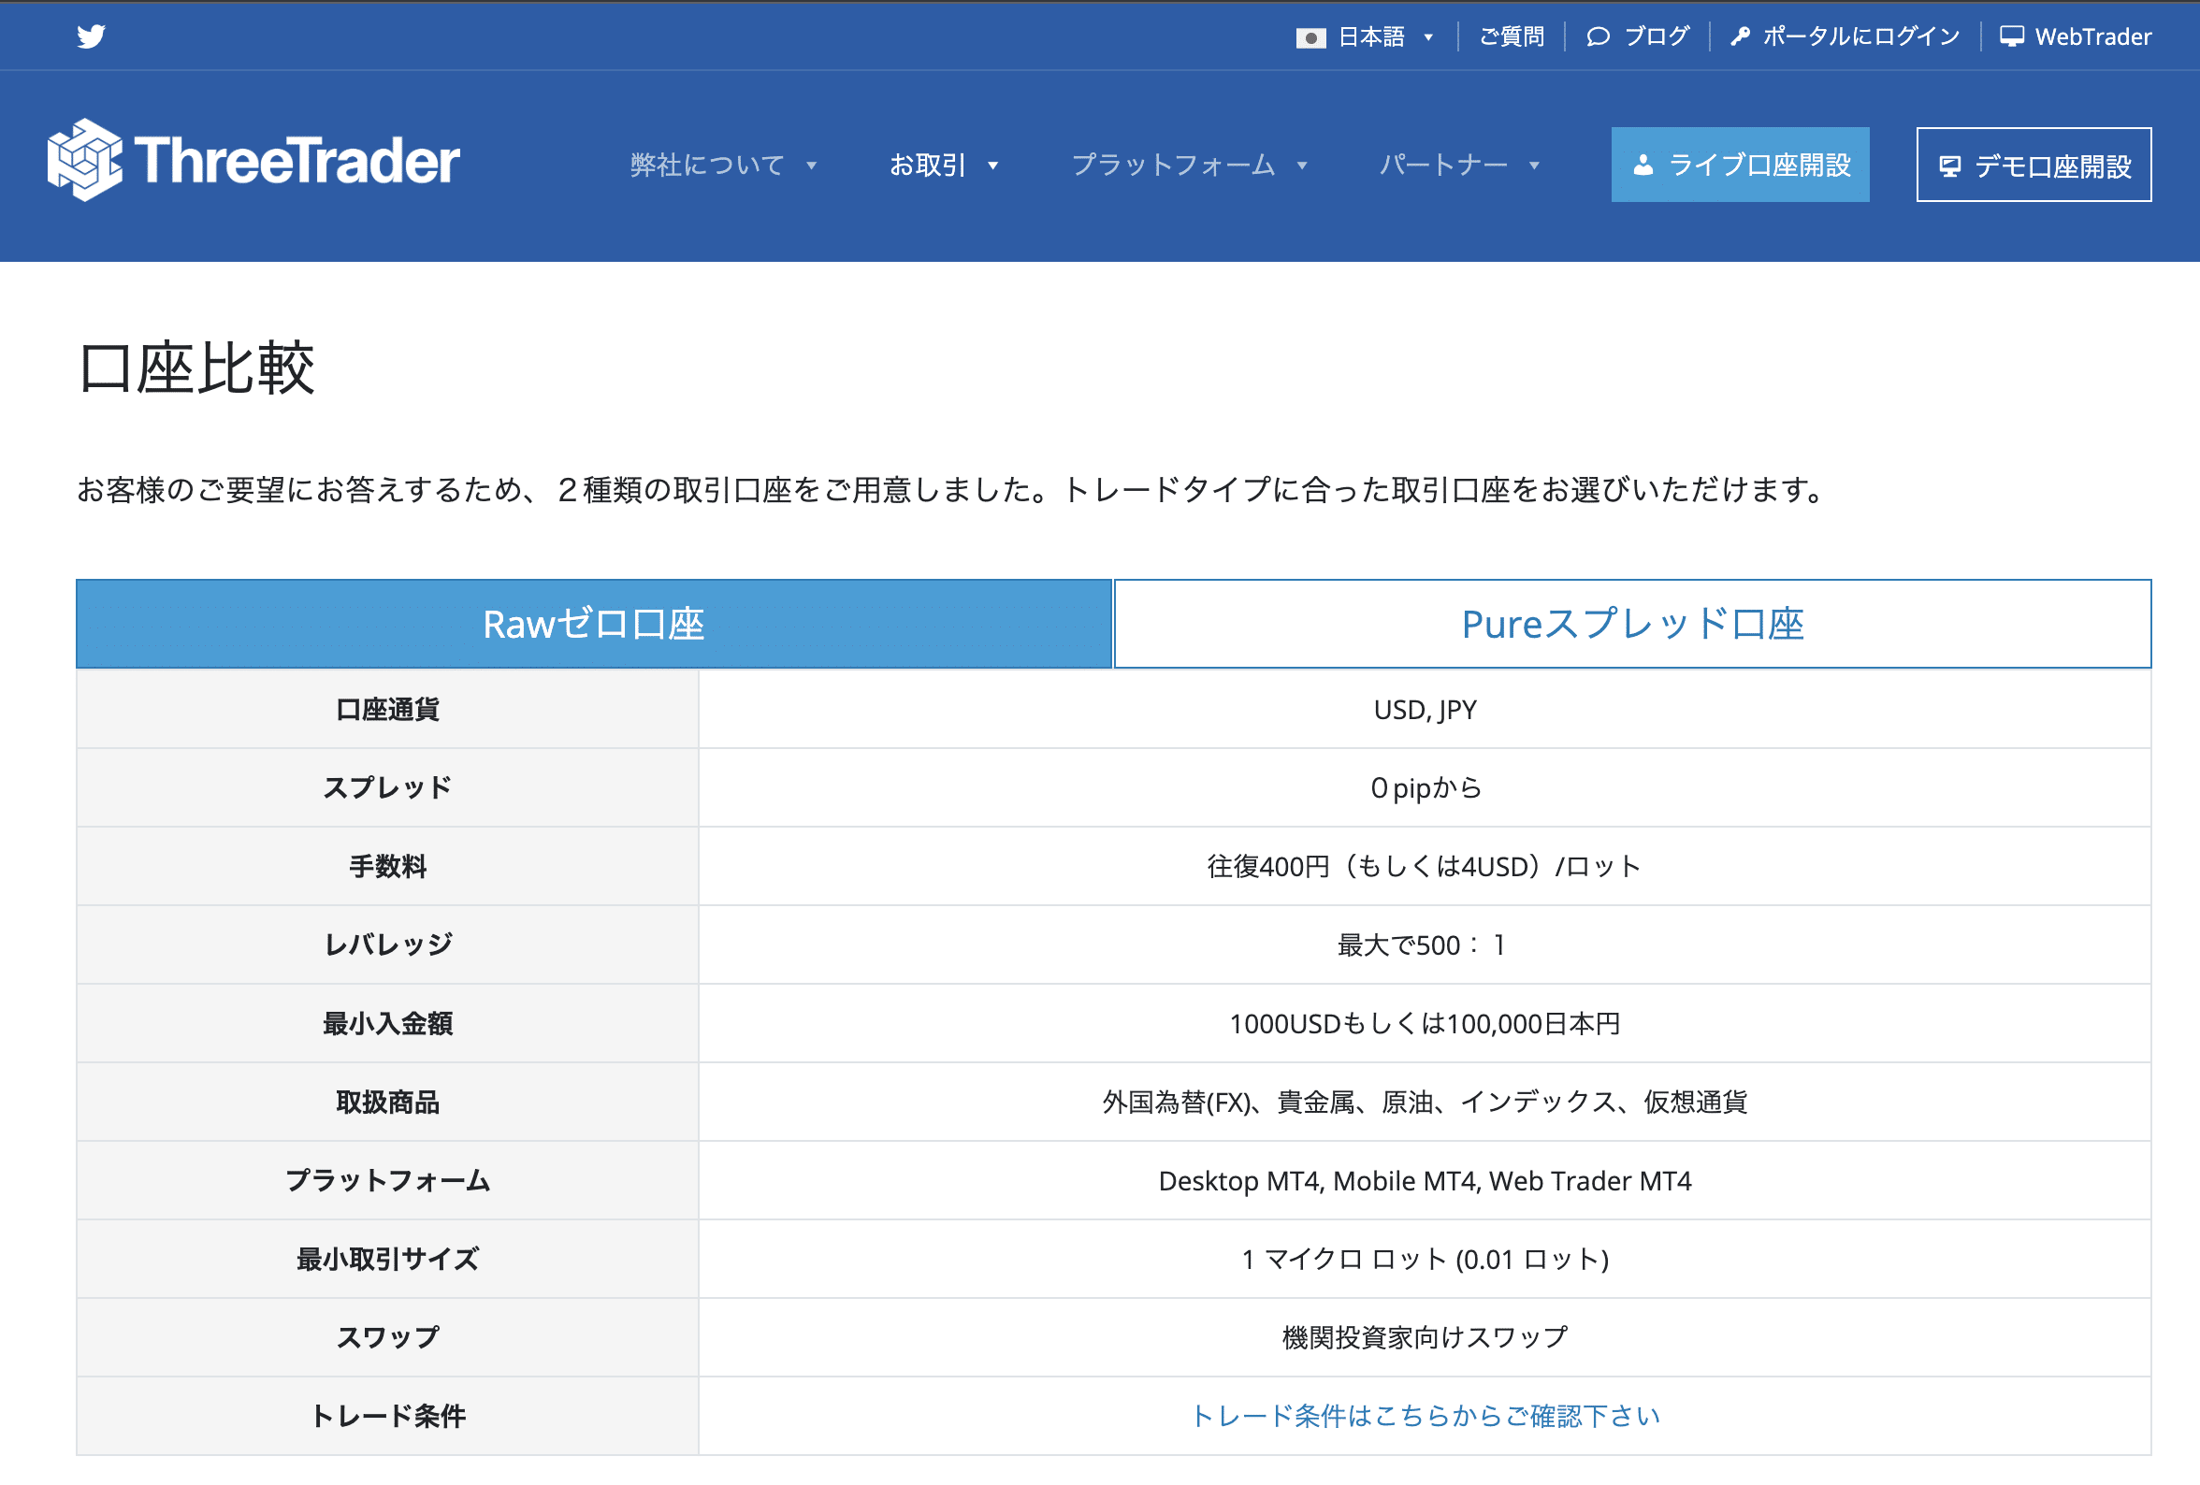Click the ThreeTrader wordmark

pyautogui.click(x=297, y=160)
